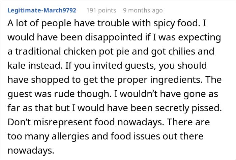Open the Legitimate-March9792 user profile link
Viewport: 236px width, 160px height.
pos(42,10)
